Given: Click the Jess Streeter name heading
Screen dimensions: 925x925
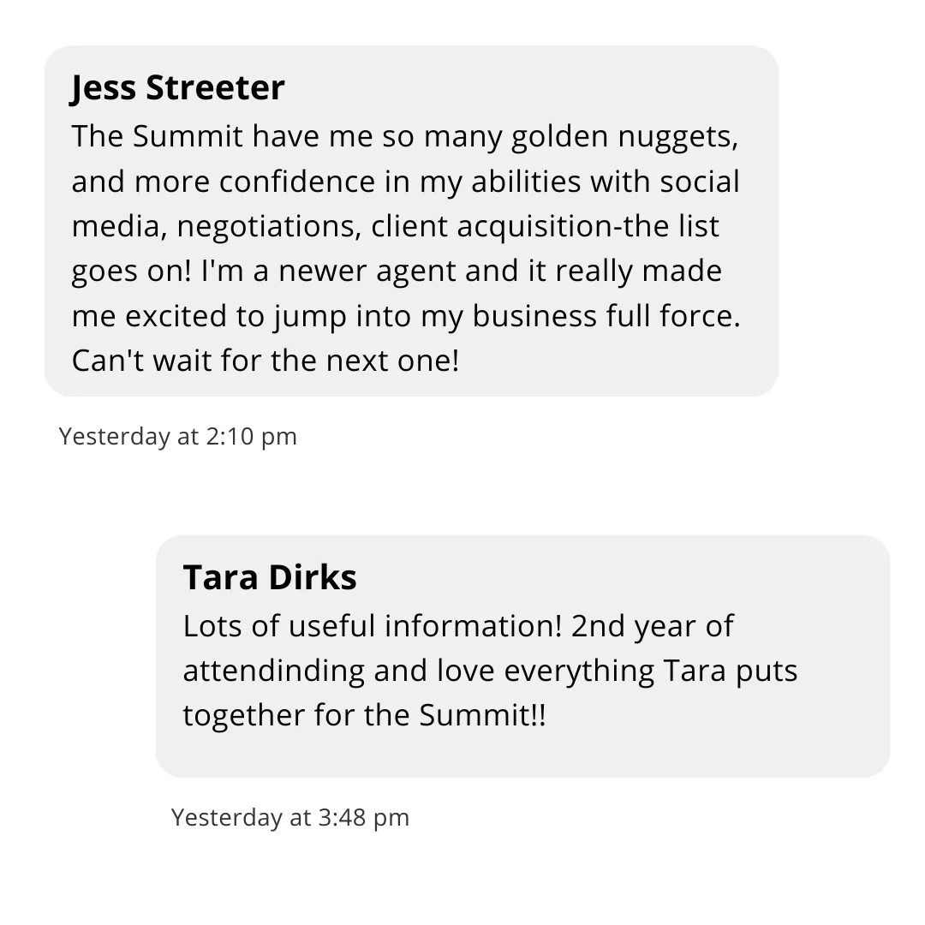Looking at the screenshot, I should point(177,88).
